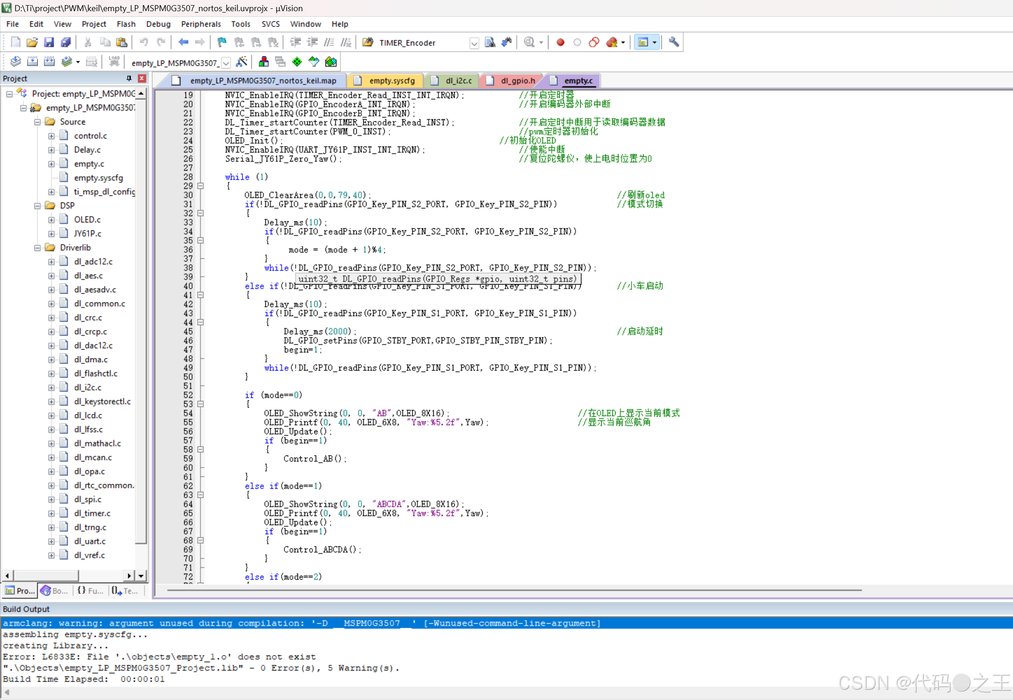The image size is (1013, 700).
Task: Collapse the fold marker at line 29
Action: coord(201,186)
